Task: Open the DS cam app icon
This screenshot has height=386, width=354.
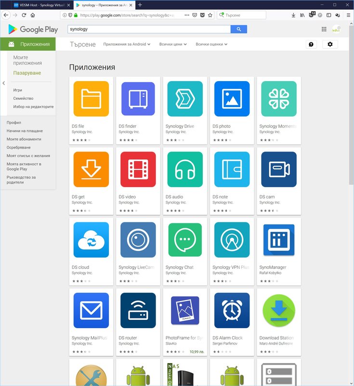Action: [279, 169]
